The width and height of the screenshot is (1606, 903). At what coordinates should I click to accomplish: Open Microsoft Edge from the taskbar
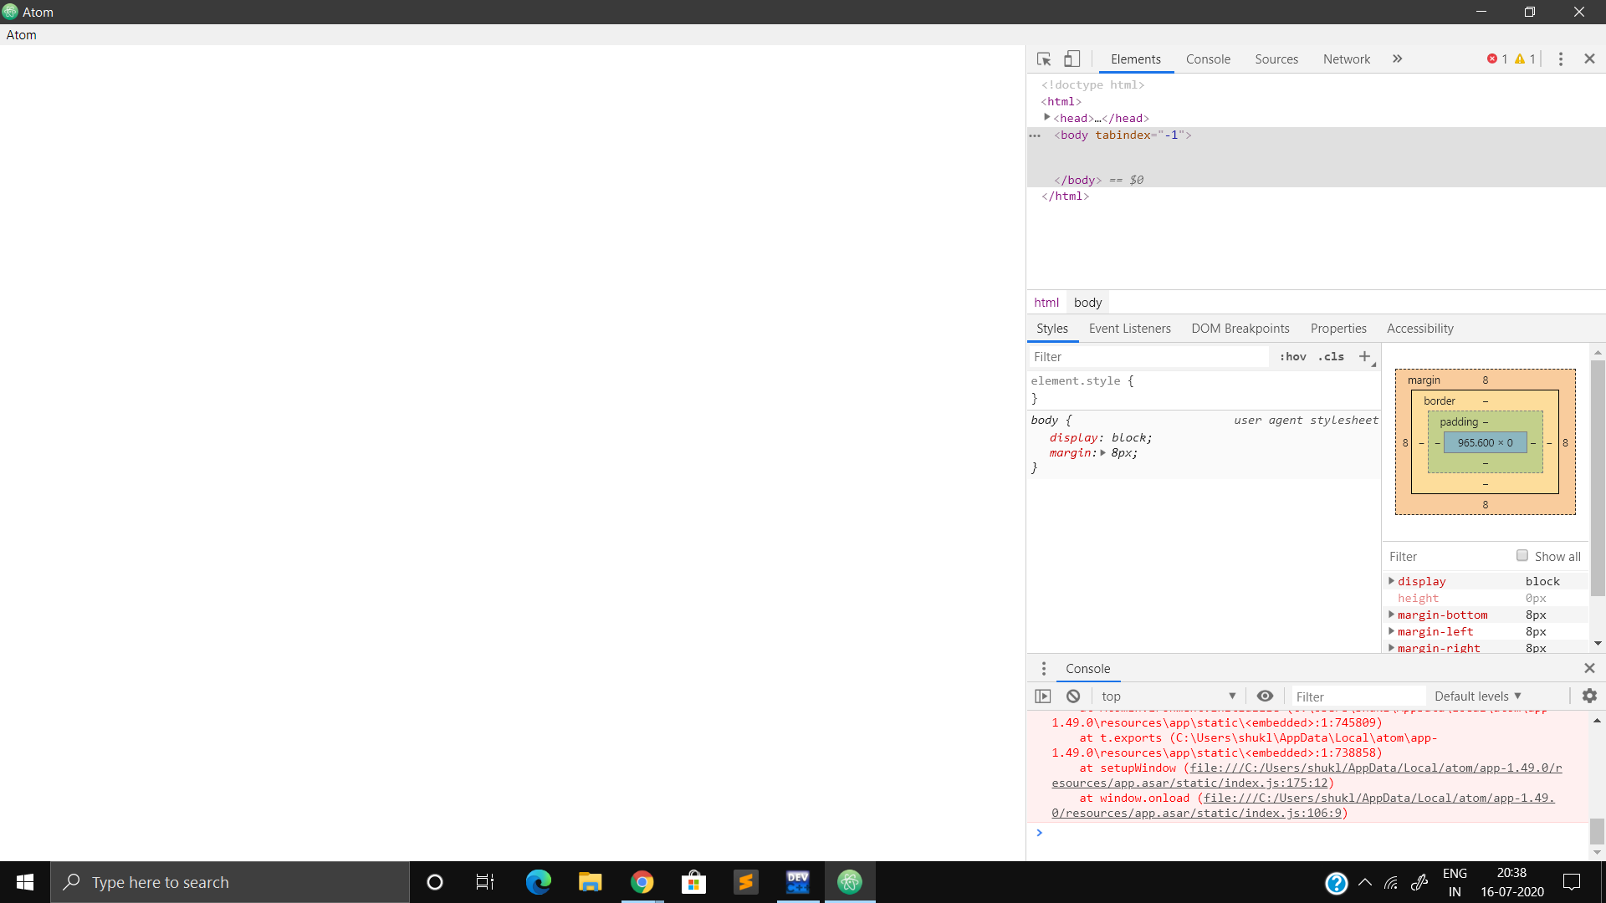tap(539, 882)
